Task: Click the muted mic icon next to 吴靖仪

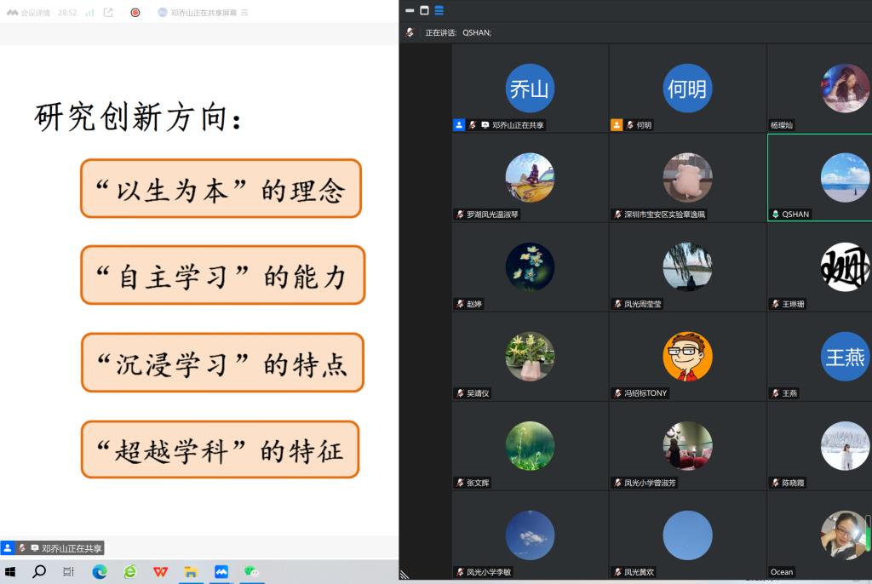Action: click(x=460, y=393)
